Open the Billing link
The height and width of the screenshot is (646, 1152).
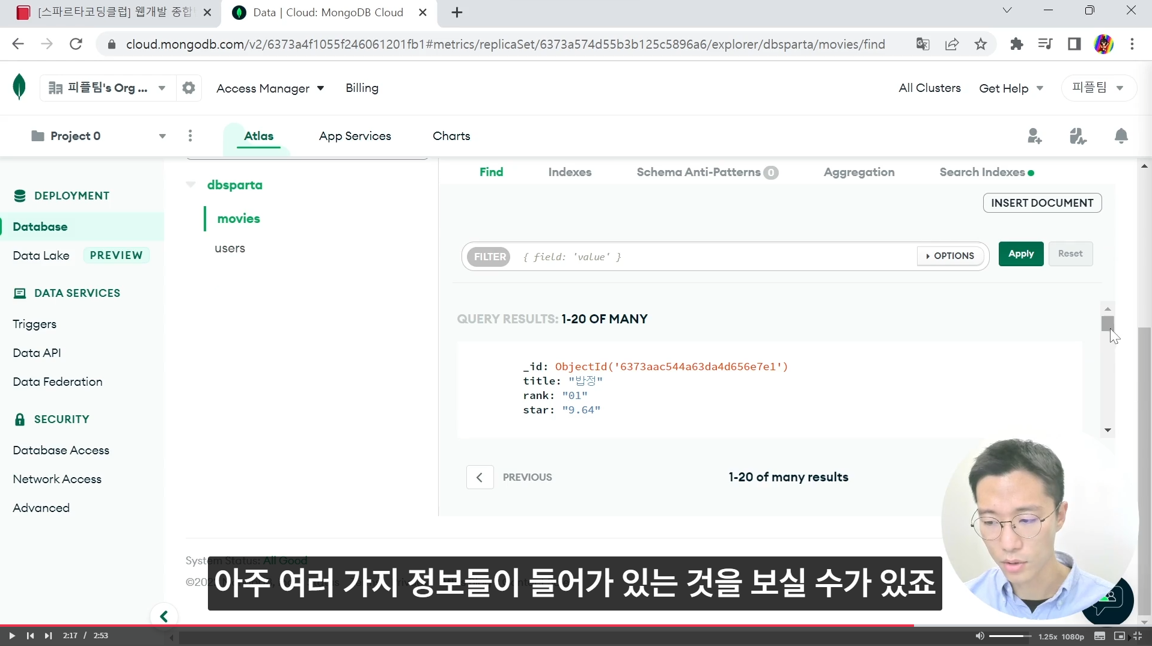362,88
